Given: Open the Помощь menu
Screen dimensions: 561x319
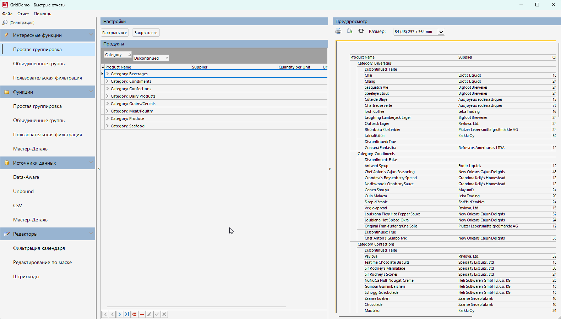Looking at the screenshot, I should pyautogui.click(x=42, y=14).
